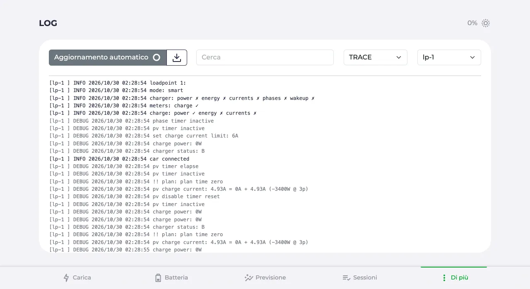Toggle Aggiornamento automatico refresh
This screenshot has width=530, height=289.
(108, 57)
